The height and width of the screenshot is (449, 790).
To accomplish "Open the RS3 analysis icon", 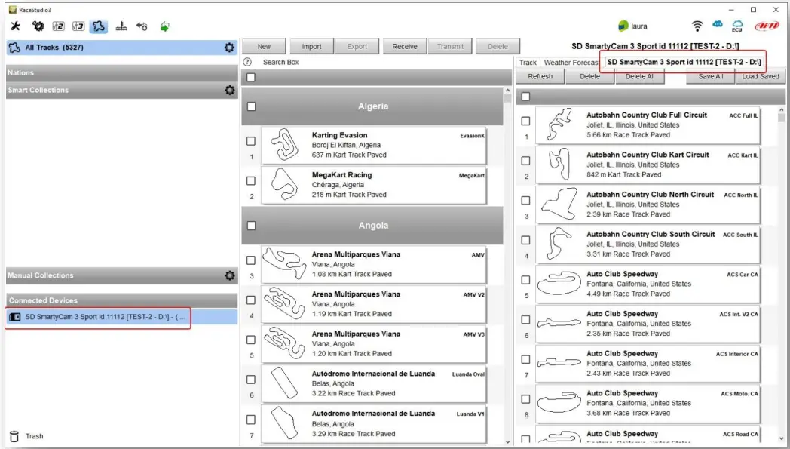I will [x=78, y=26].
